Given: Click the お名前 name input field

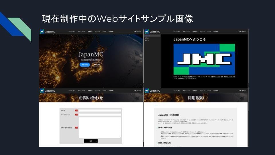Looking at the screenshot, I should 100,110.
